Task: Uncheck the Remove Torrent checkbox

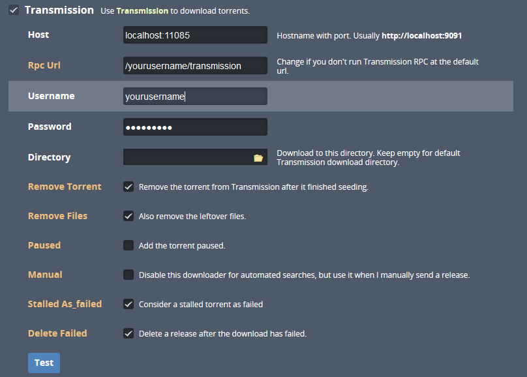Action: (x=128, y=187)
